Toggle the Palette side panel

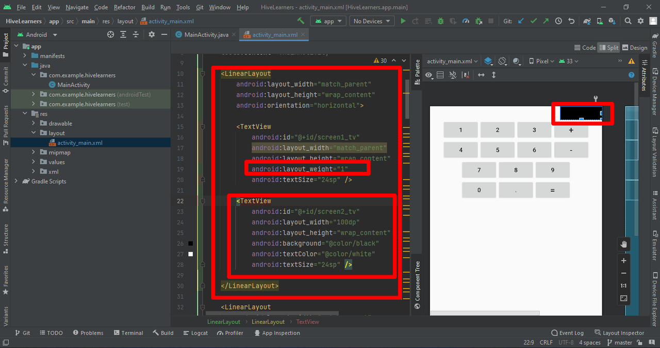(x=418, y=72)
